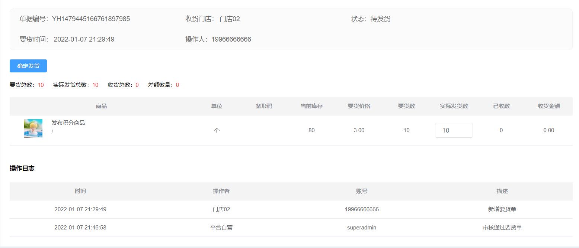Click the 账号 log column header
This screenshot has width=579, height=248.
362,191
